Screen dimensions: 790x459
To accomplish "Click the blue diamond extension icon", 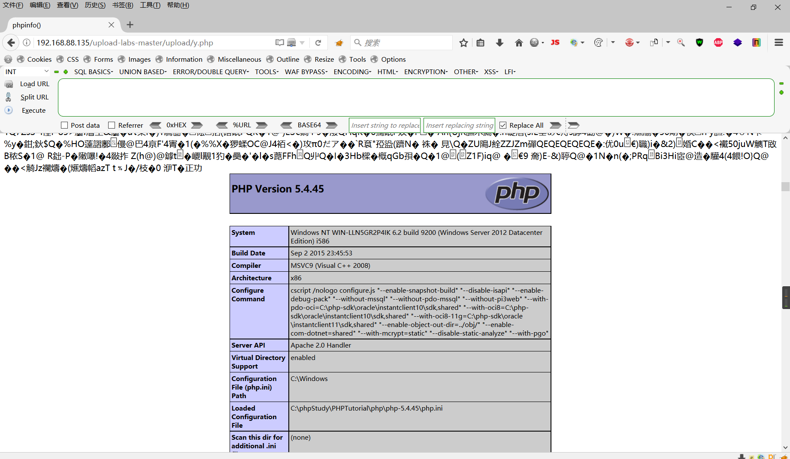I will coord(738,42).
